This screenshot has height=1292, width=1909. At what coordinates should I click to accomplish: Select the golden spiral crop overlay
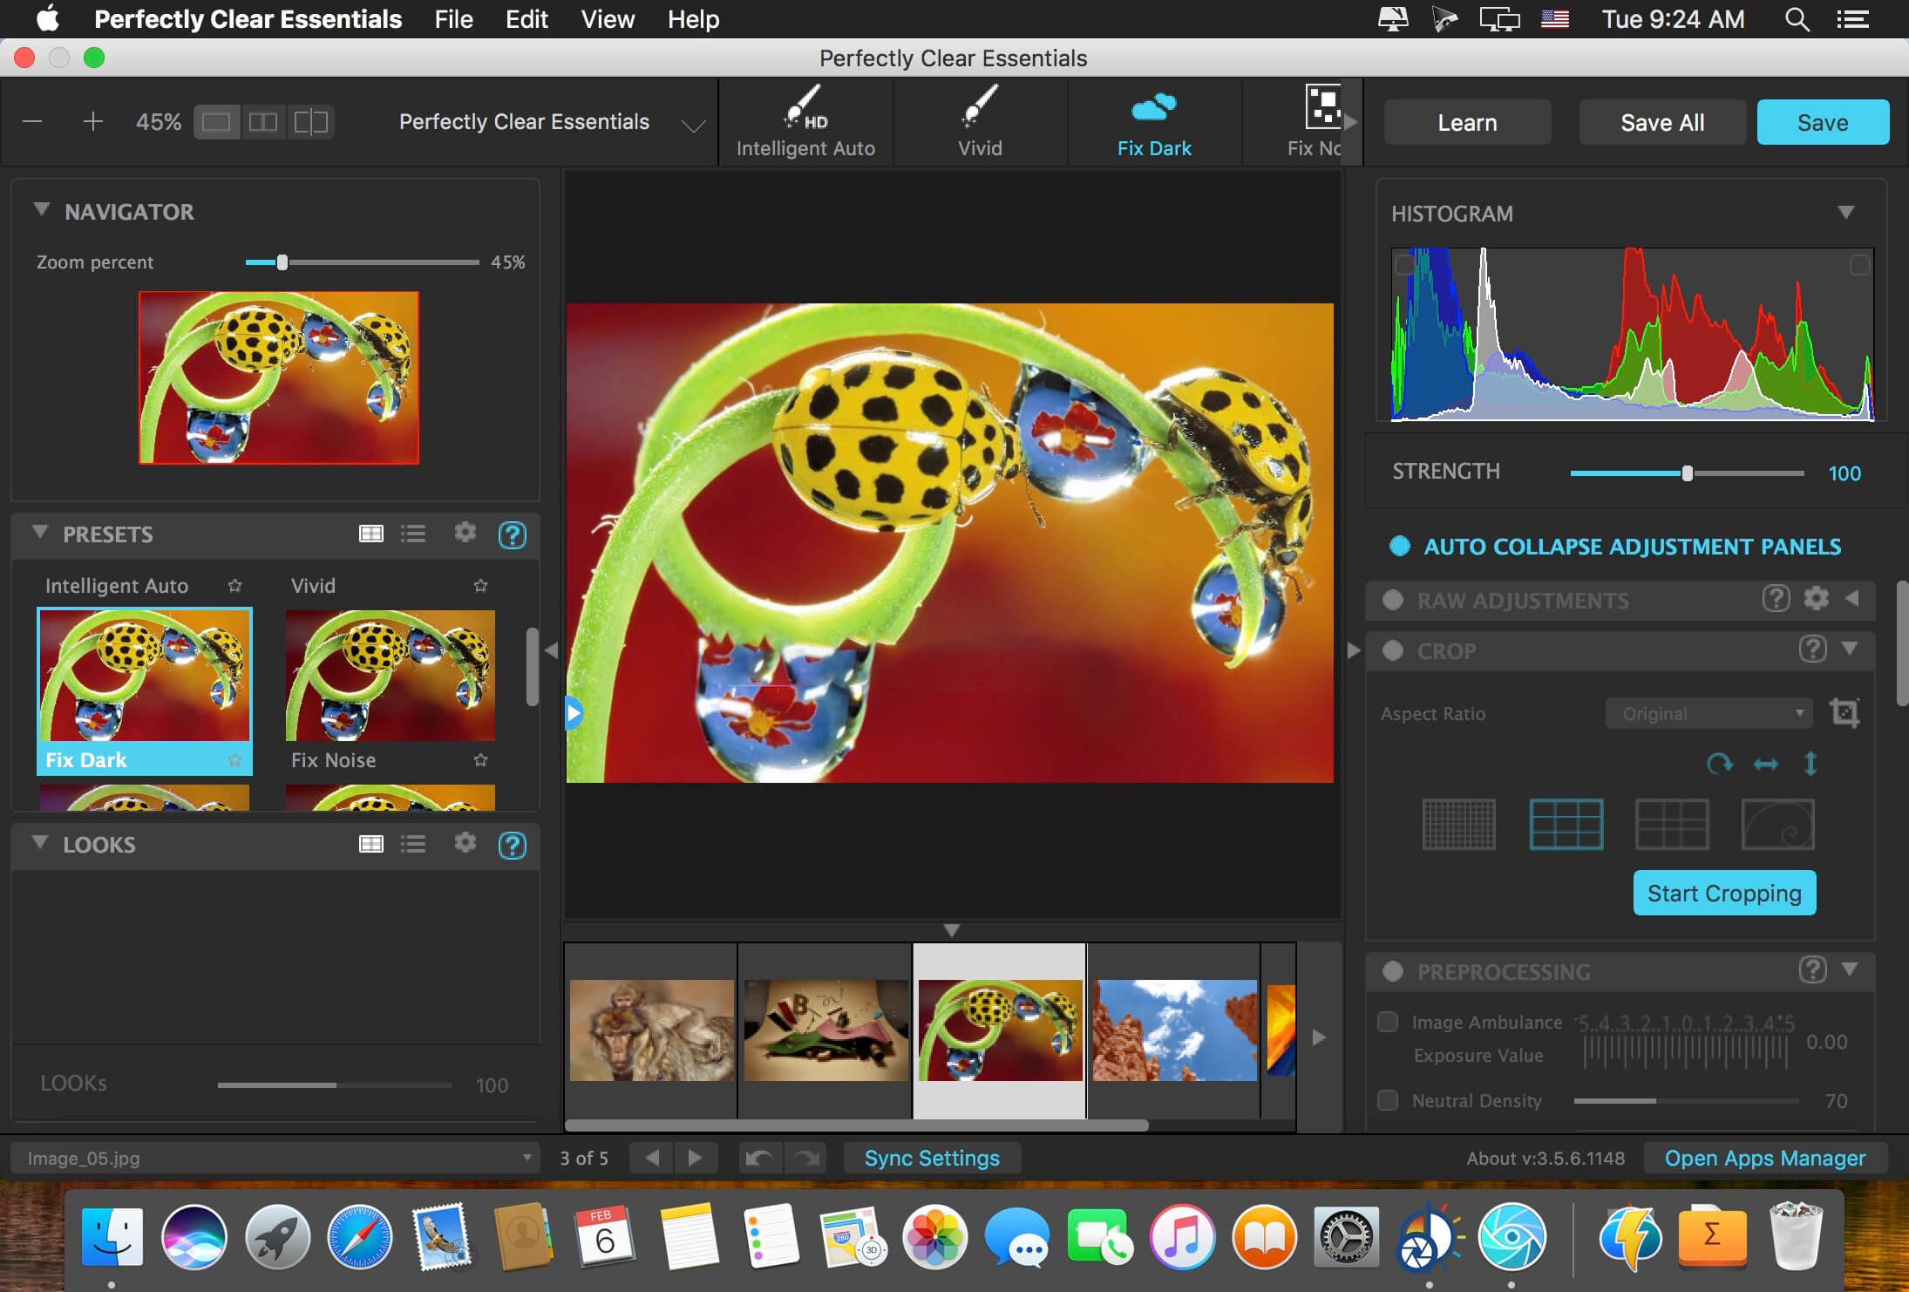(1777, 824)
